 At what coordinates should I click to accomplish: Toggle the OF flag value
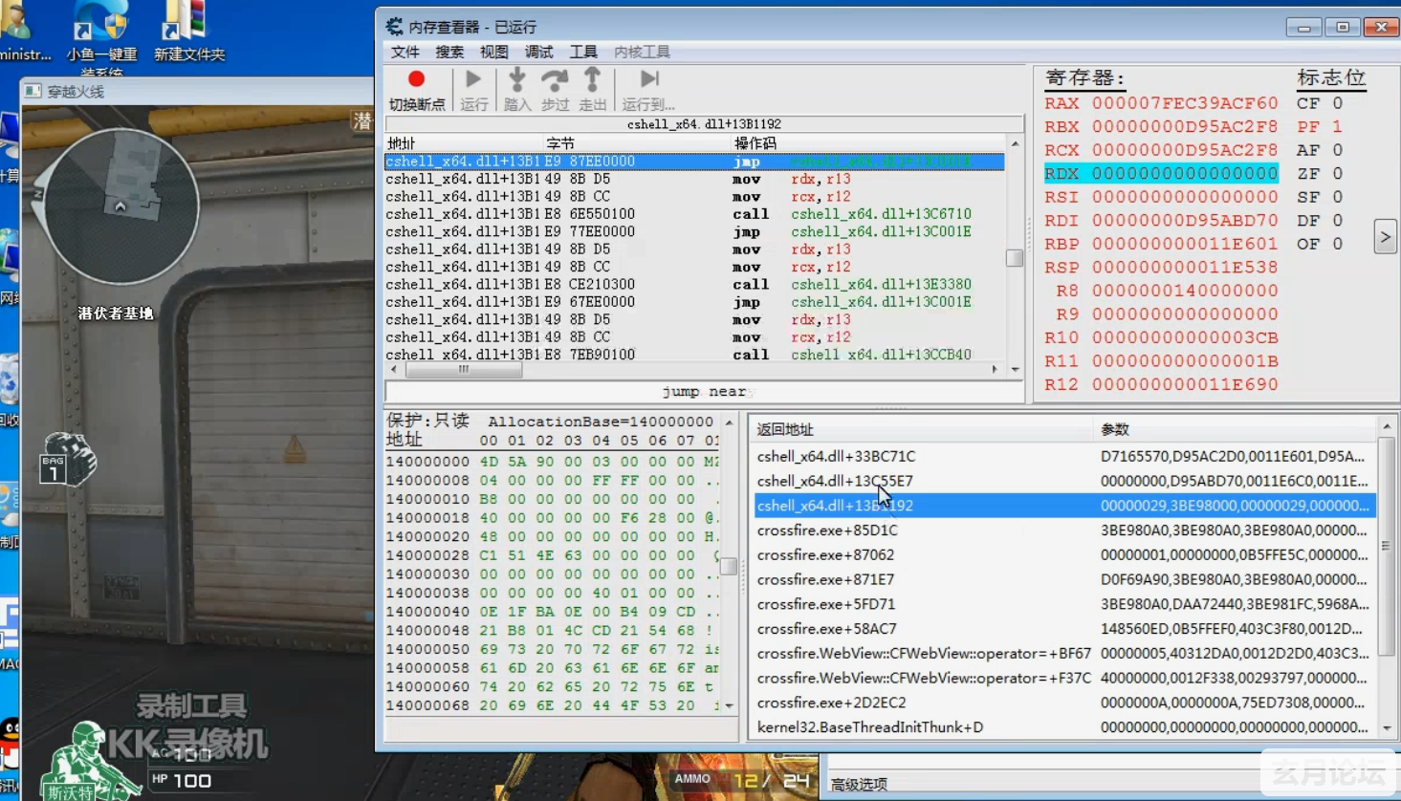coord(1337,244)
